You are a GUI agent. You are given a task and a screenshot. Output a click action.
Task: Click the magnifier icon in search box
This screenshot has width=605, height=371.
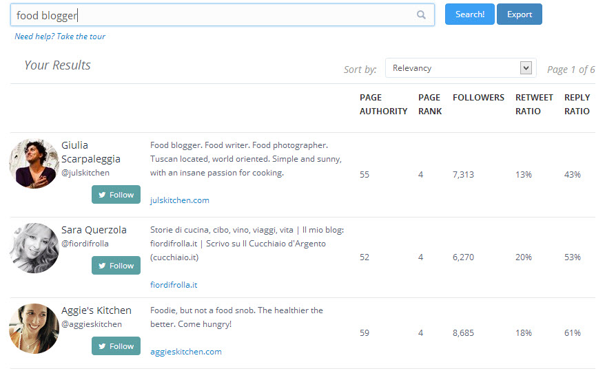pos(421,15)
